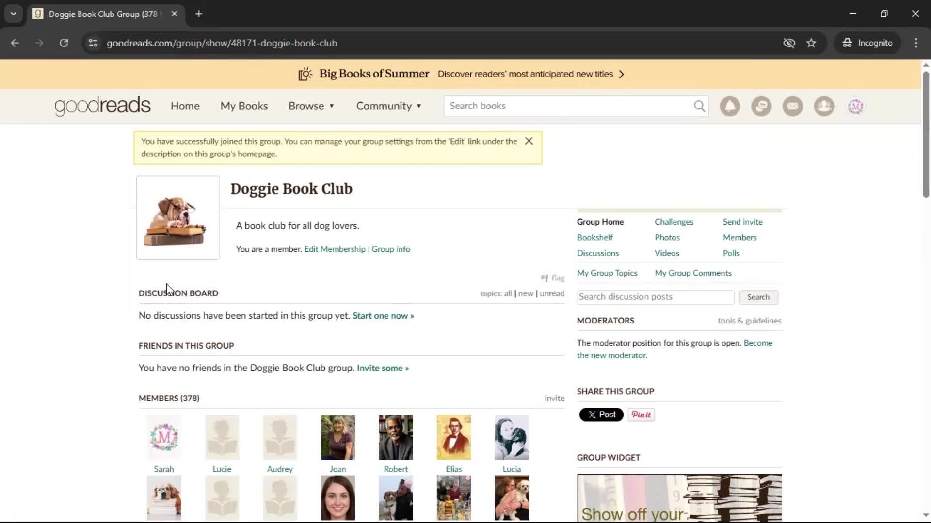The image size is (931, 523).
Task: Open member Audrey's name link
Action: click(280, 469)
